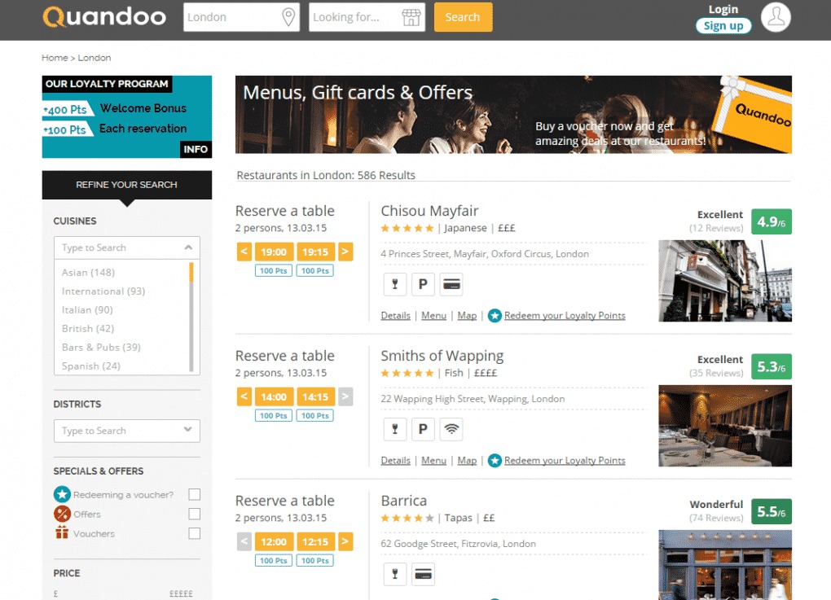The width and height of the screenshot is (831, 600).
Task: Open Menu link for Smiths of Wapping
Action: (433, 461)
